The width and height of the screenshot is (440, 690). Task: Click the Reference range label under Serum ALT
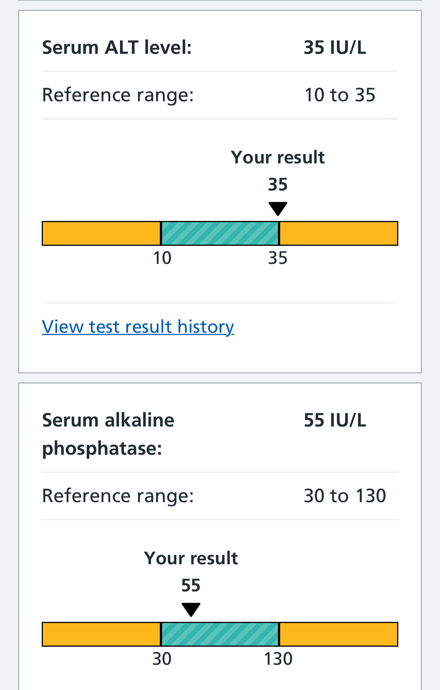tap(118, 95)
